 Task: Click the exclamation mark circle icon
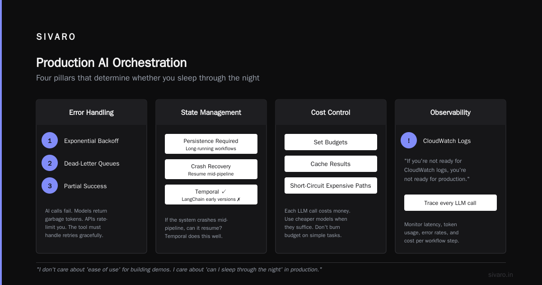[409, 140]
